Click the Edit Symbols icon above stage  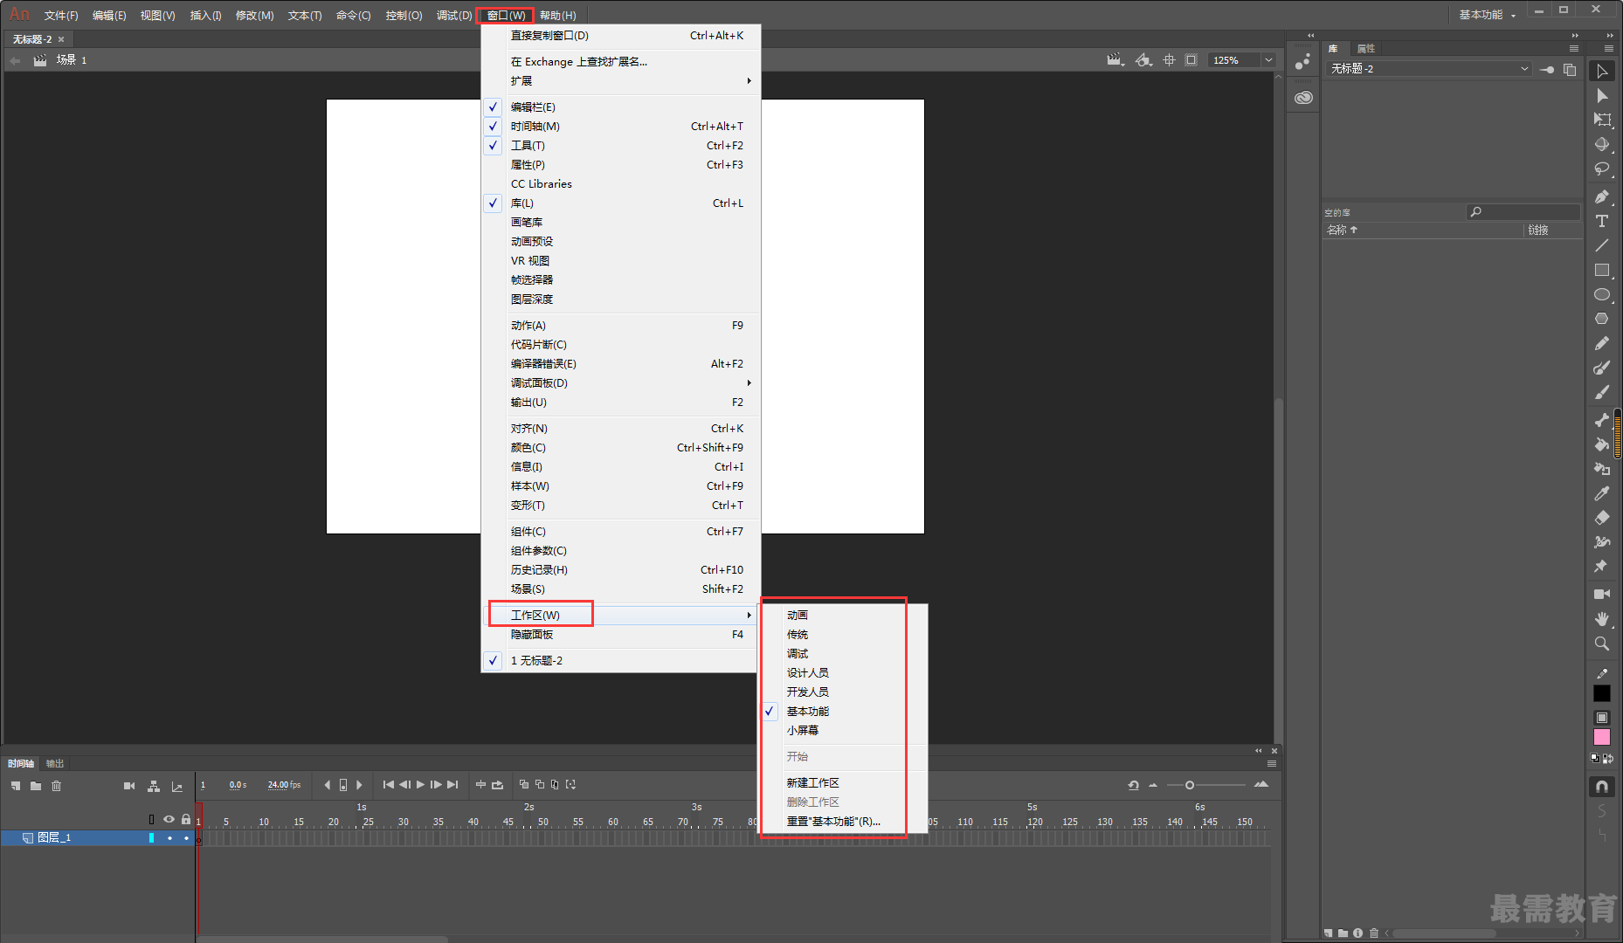coord(1143,60)
